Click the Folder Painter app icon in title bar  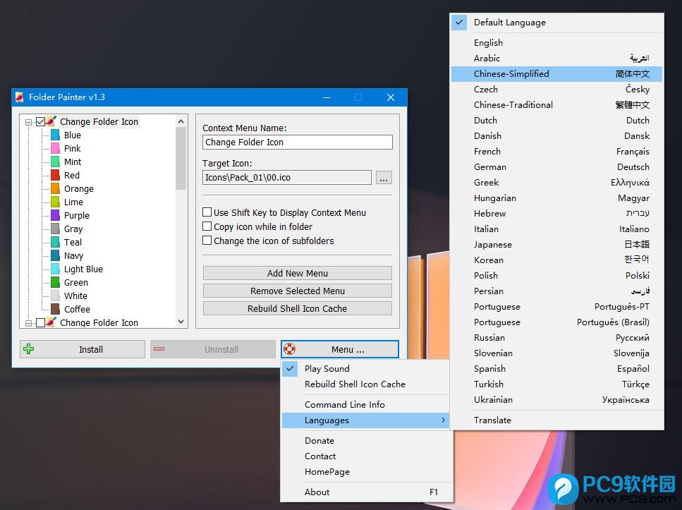(19, 97)
